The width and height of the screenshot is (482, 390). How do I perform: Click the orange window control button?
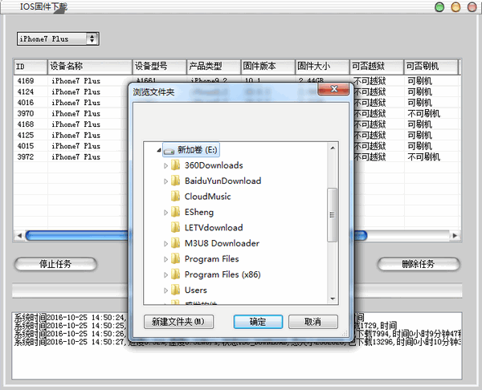(455, 6)
